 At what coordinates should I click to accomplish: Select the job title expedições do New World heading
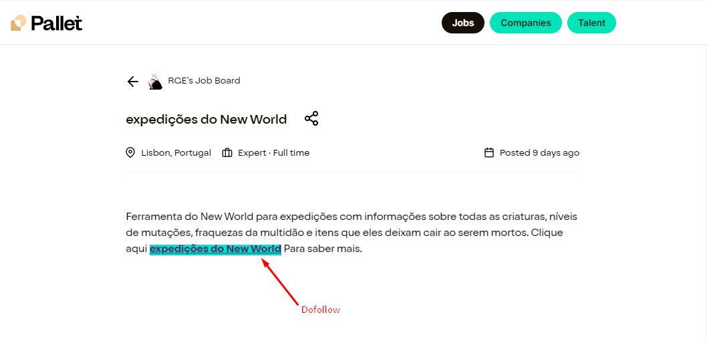(206, 120)
